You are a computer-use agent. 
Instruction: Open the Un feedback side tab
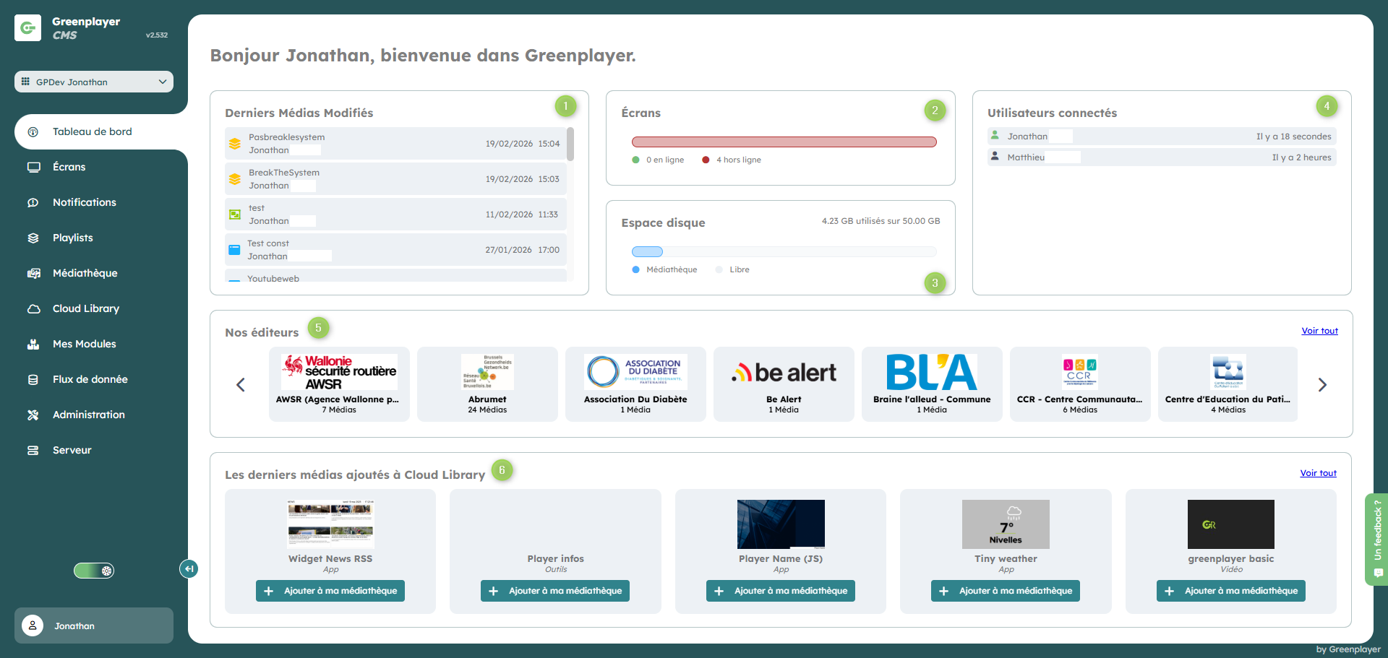(x=1377, y=539)
